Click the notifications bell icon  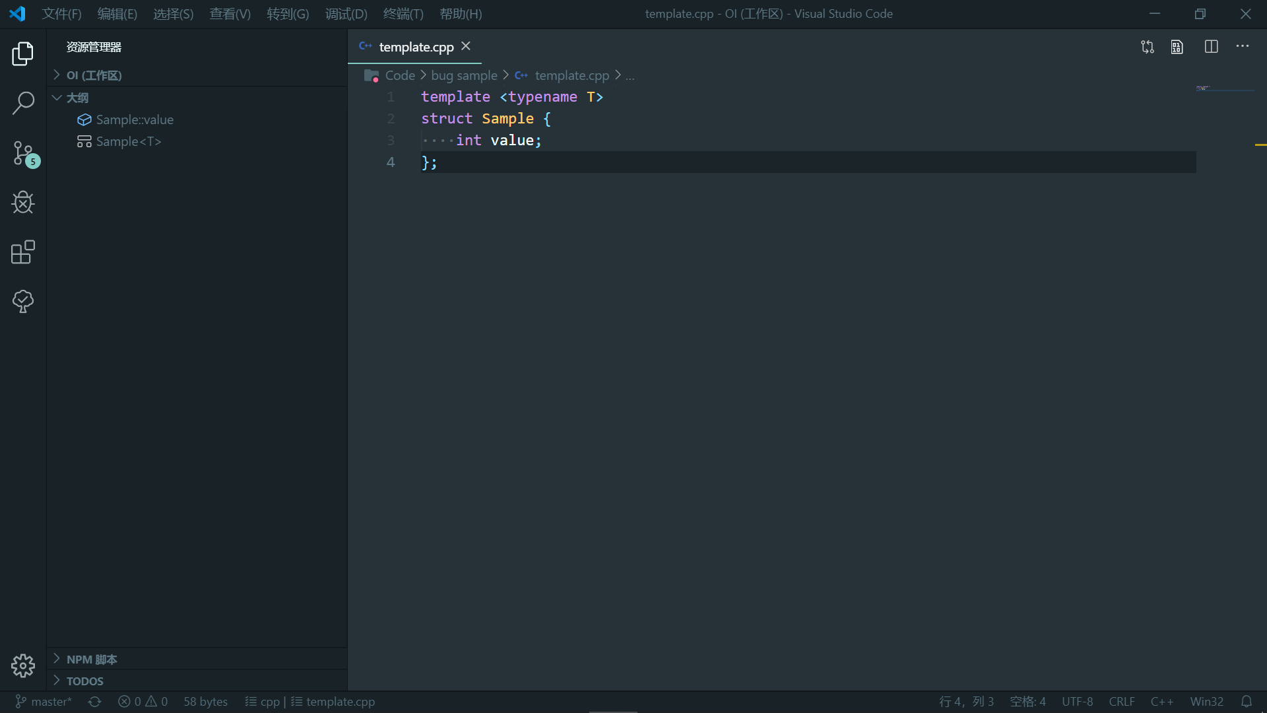tap(1247, 702)
